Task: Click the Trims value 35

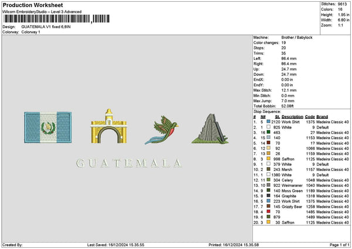Action: [283, 53]
